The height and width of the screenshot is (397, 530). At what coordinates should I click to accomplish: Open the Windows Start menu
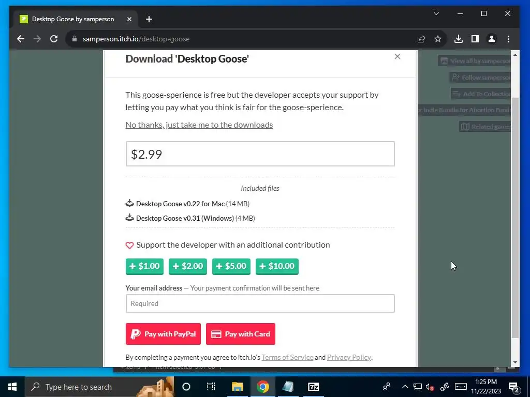[x=12, y=387]
